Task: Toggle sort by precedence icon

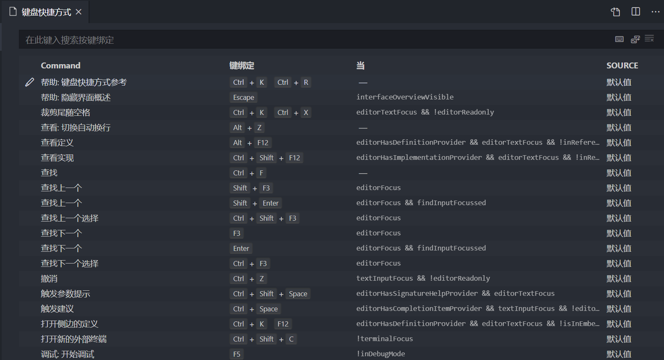Action: pyautogui.click(x=635, y=39)
